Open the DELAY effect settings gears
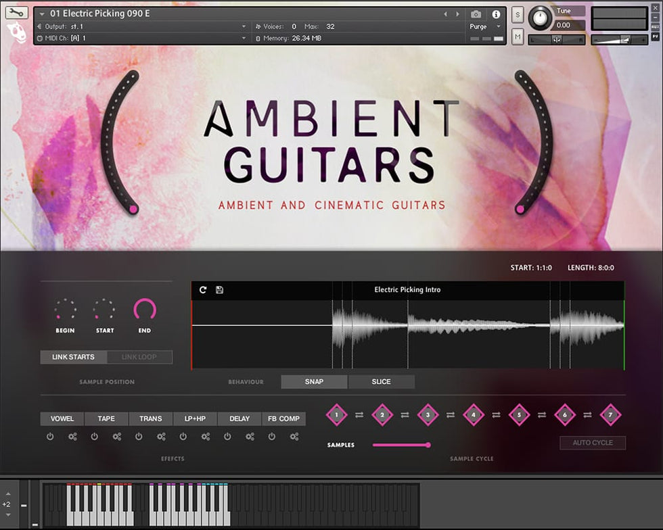 (250, 437)
